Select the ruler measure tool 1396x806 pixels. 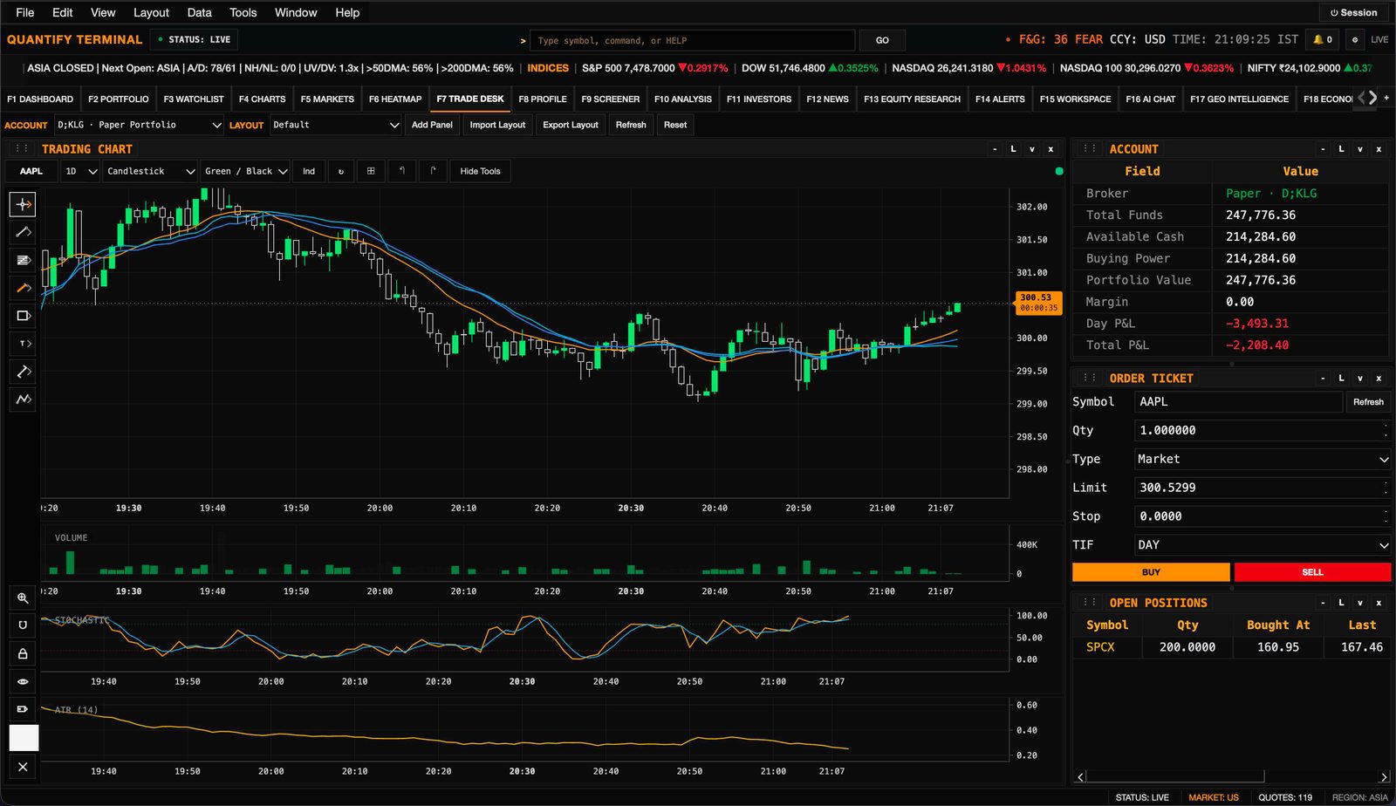[23, 372]
